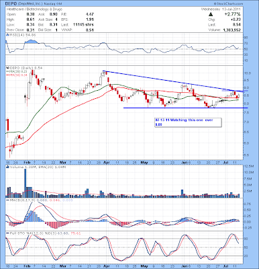Click the green up-arrow change indicator
Viewport: 259px width, 269px height.
(x=211, y=14)
